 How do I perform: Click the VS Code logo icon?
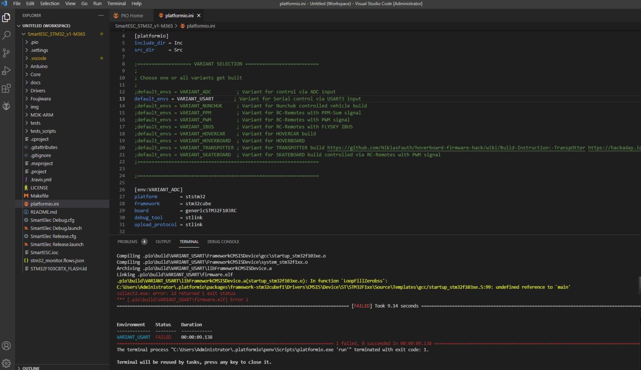[x=4, y=3]
